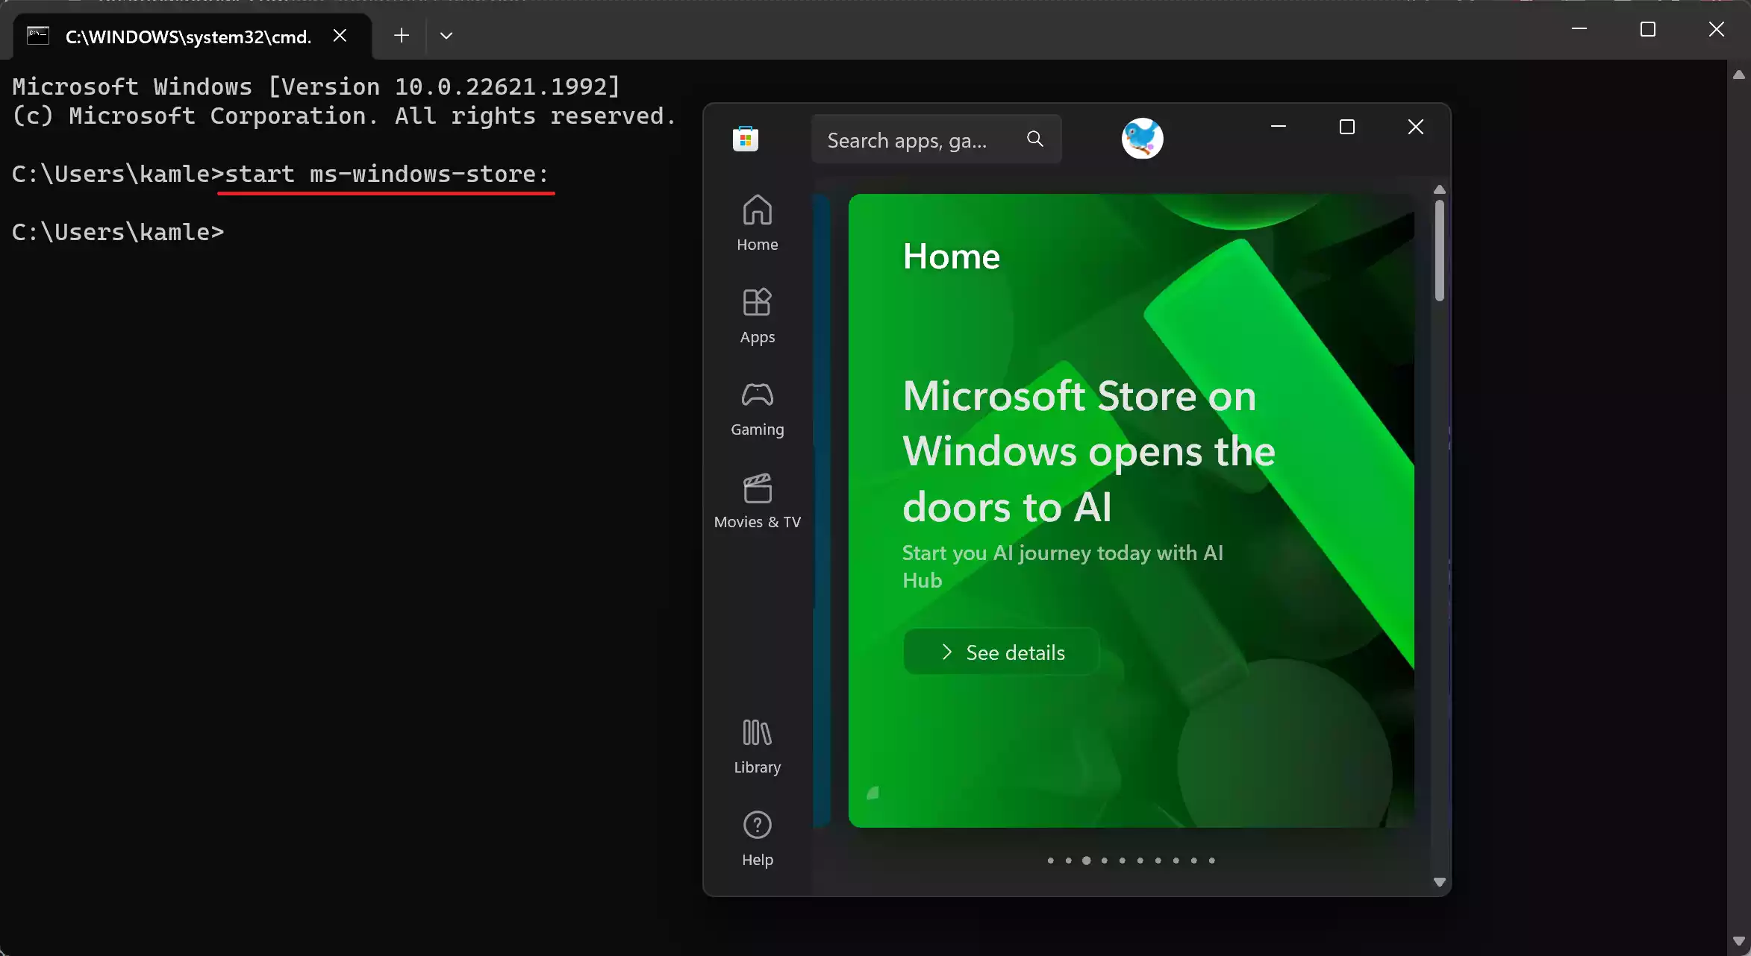Open a new terminal tab
The width and height of the screenshot is (1751, 956).
(x=401, y=35)
